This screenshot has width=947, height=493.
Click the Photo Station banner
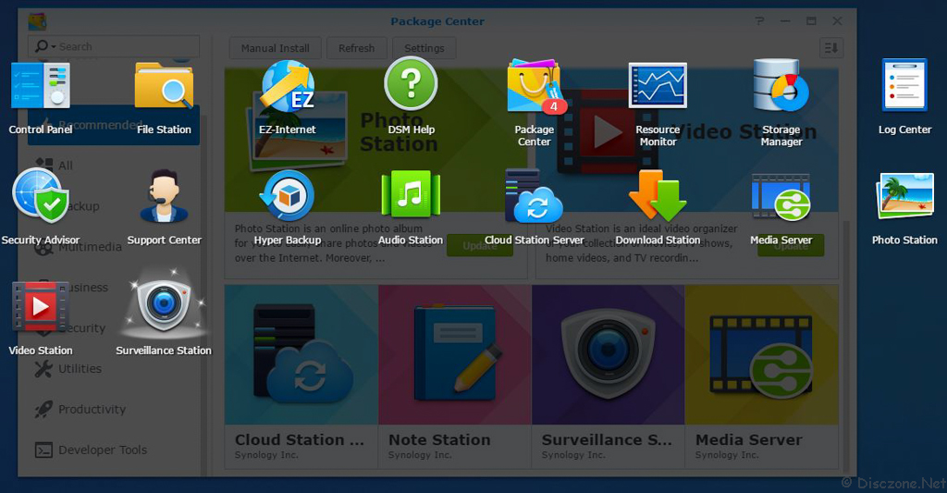point(375,140)
